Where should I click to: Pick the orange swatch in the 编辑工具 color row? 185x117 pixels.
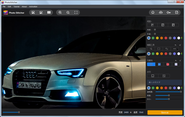[162, 54]
